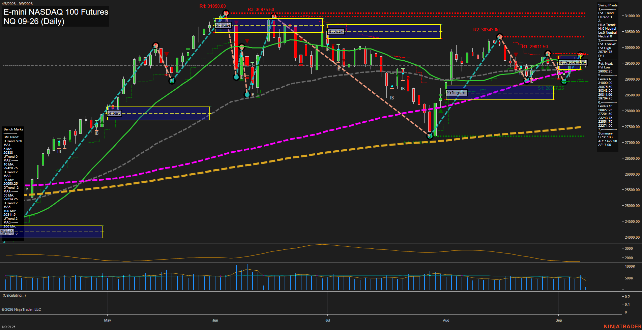Select the swing low pivot circle near 27200
The image size is (642, 330).
click(430, 136)
